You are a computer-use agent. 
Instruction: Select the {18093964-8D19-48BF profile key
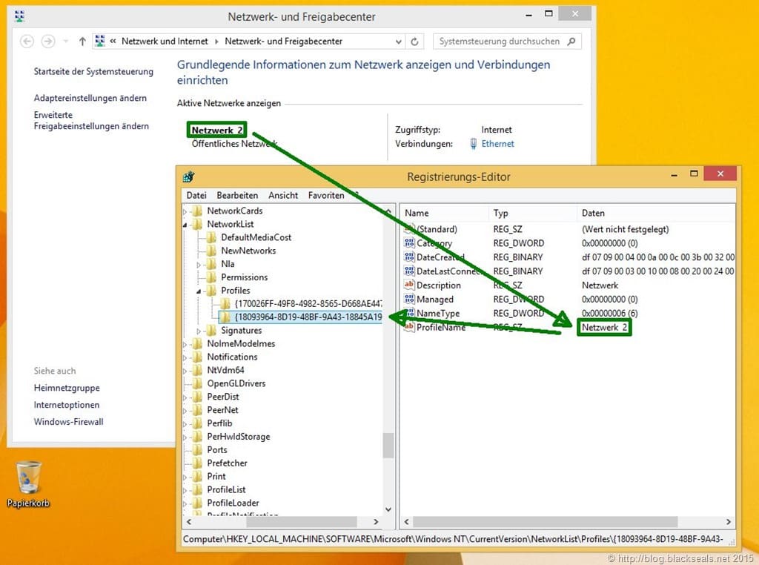pos(308,317)
